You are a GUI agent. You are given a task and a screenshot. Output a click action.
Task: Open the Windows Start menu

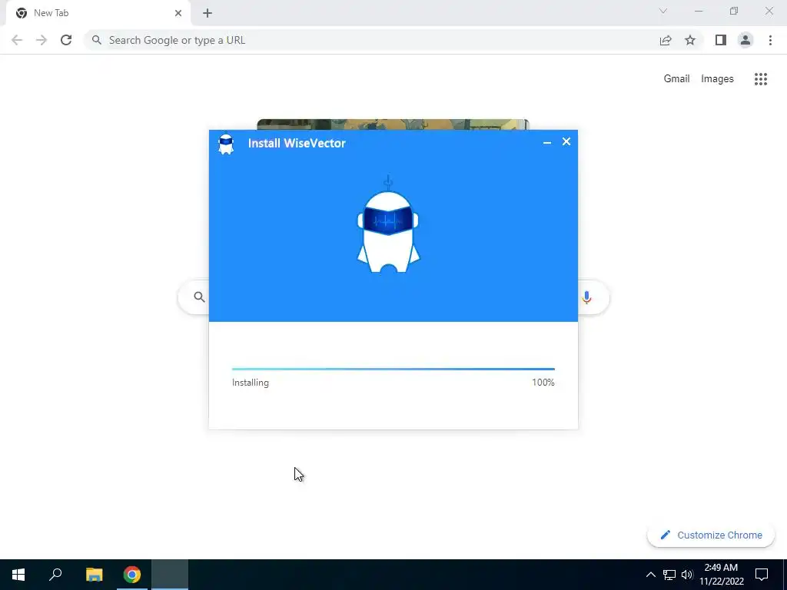coord(18,575)
